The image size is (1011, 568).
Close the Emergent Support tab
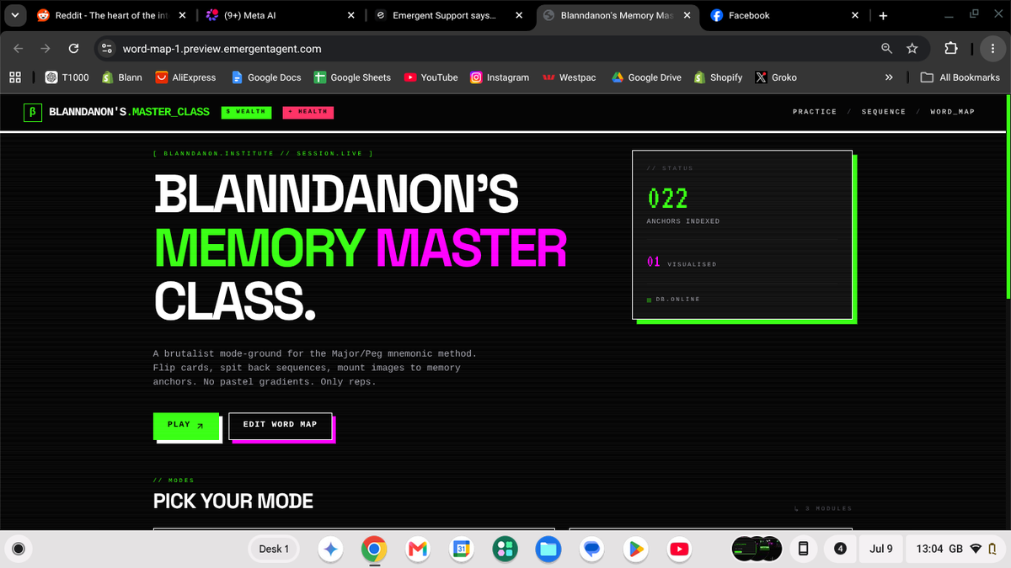[x=519, y=15]
